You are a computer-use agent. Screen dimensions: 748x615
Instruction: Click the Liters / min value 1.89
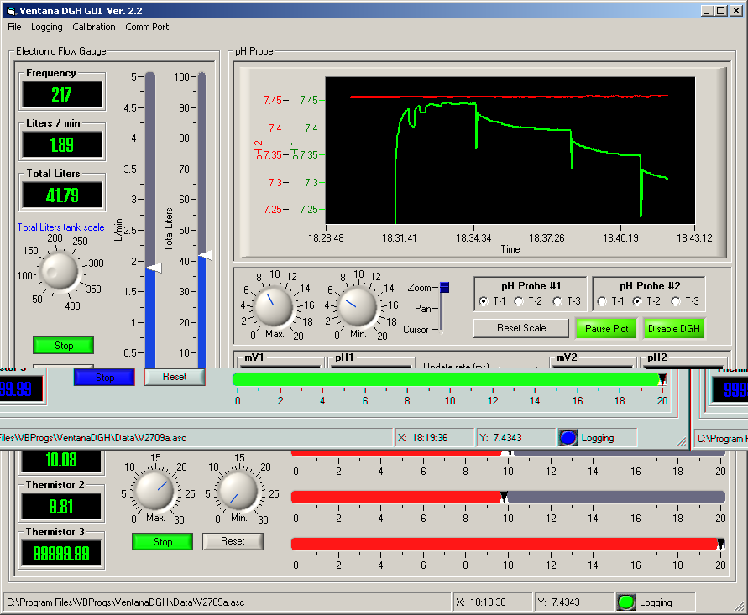point(62,145)
